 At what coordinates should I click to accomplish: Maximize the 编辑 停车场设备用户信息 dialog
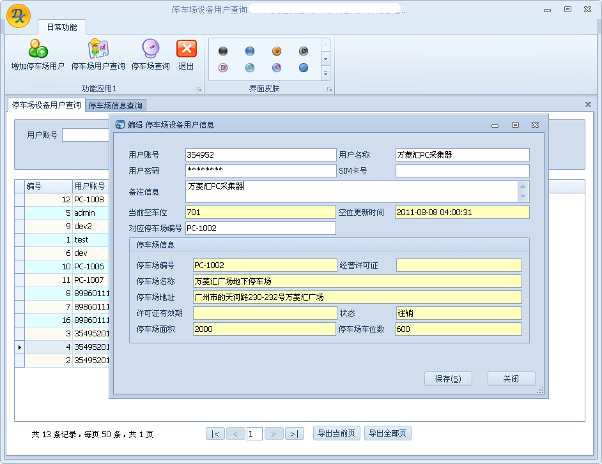[x=515, y=124]
